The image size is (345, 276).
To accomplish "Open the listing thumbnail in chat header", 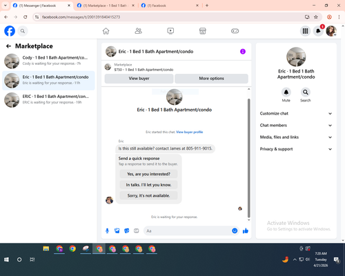I will click(111, 52).
